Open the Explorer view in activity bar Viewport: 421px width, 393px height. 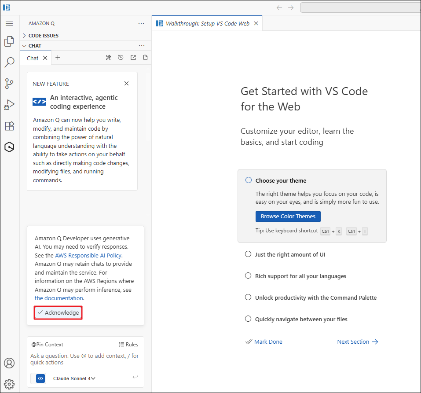(9, 41)
